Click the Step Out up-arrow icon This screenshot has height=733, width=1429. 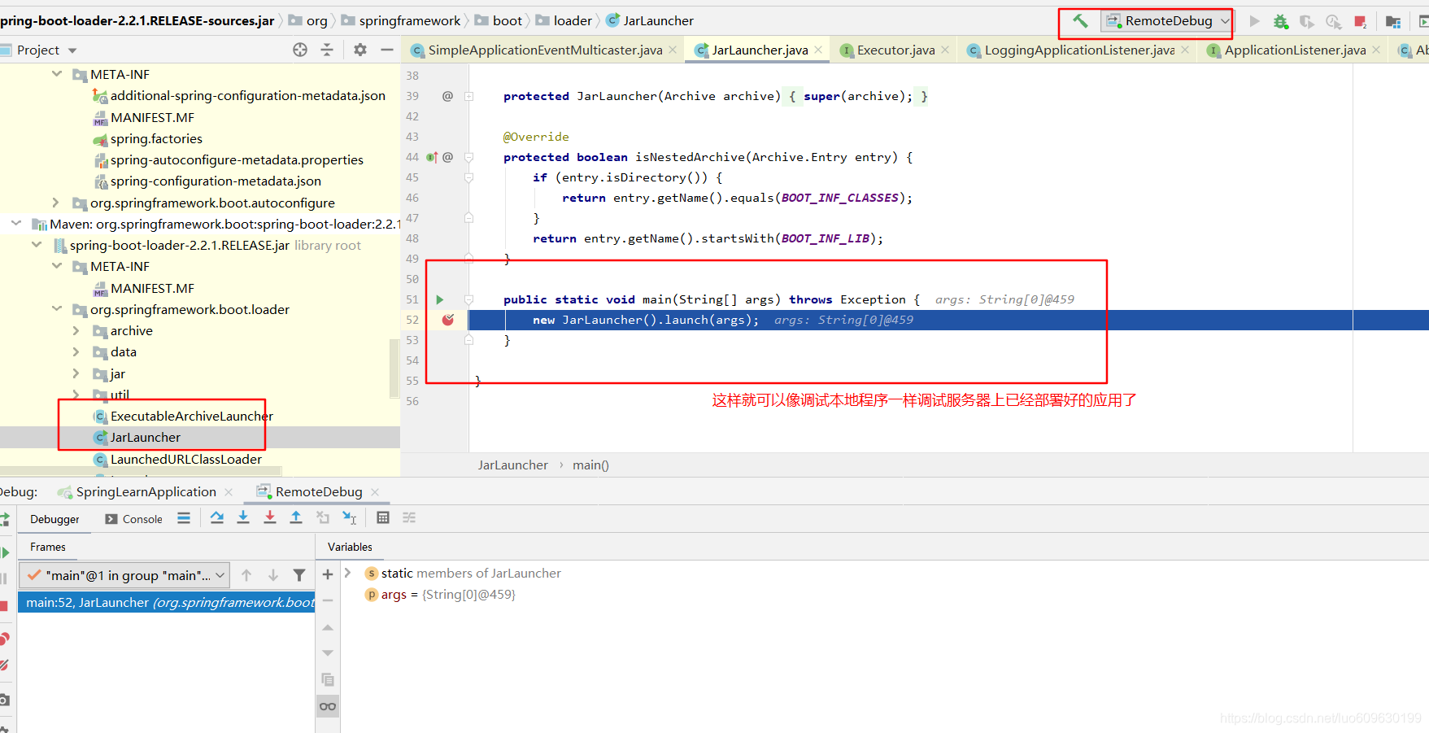(x=296, y=517)
